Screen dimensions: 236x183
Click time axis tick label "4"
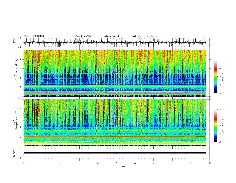98,163
